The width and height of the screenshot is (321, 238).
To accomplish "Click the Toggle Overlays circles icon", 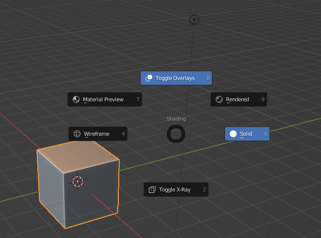I will tap(149, 78).
